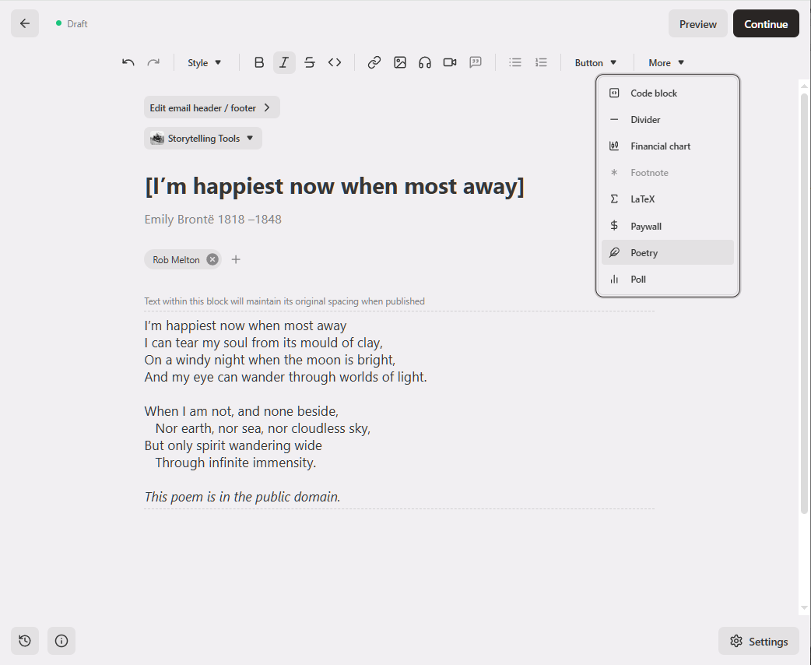The width and height of the screenshot is (811, 665).
Task: Open Edit email header / footer
Action: click(x=212, y=107)
